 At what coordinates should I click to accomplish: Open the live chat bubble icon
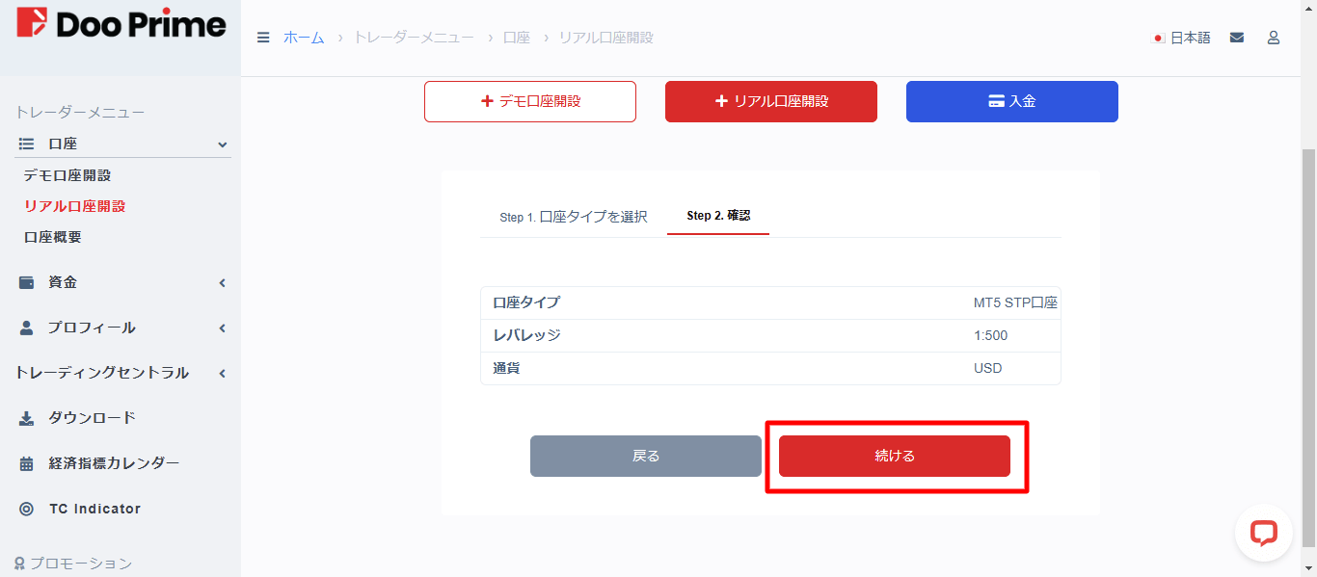point(1263,532)
